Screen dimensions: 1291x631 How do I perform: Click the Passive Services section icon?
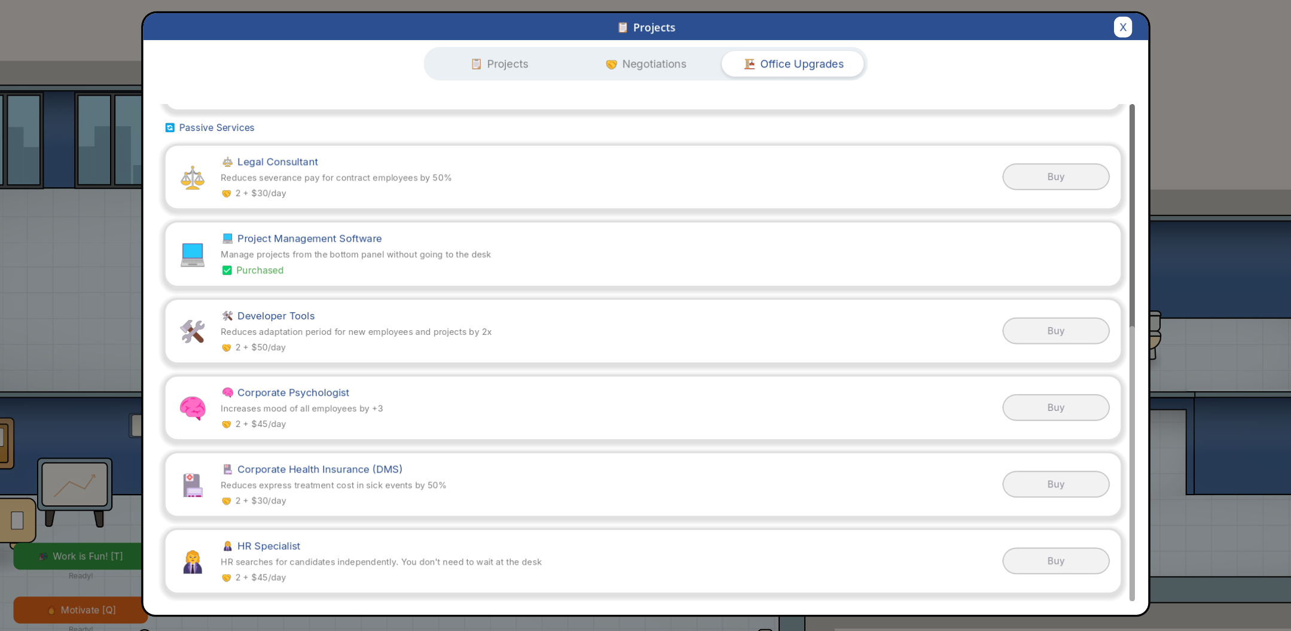170,127
